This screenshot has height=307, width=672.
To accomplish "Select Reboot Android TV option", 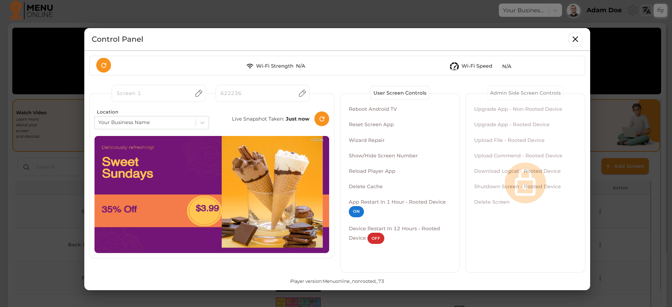I will click(373, 109).
